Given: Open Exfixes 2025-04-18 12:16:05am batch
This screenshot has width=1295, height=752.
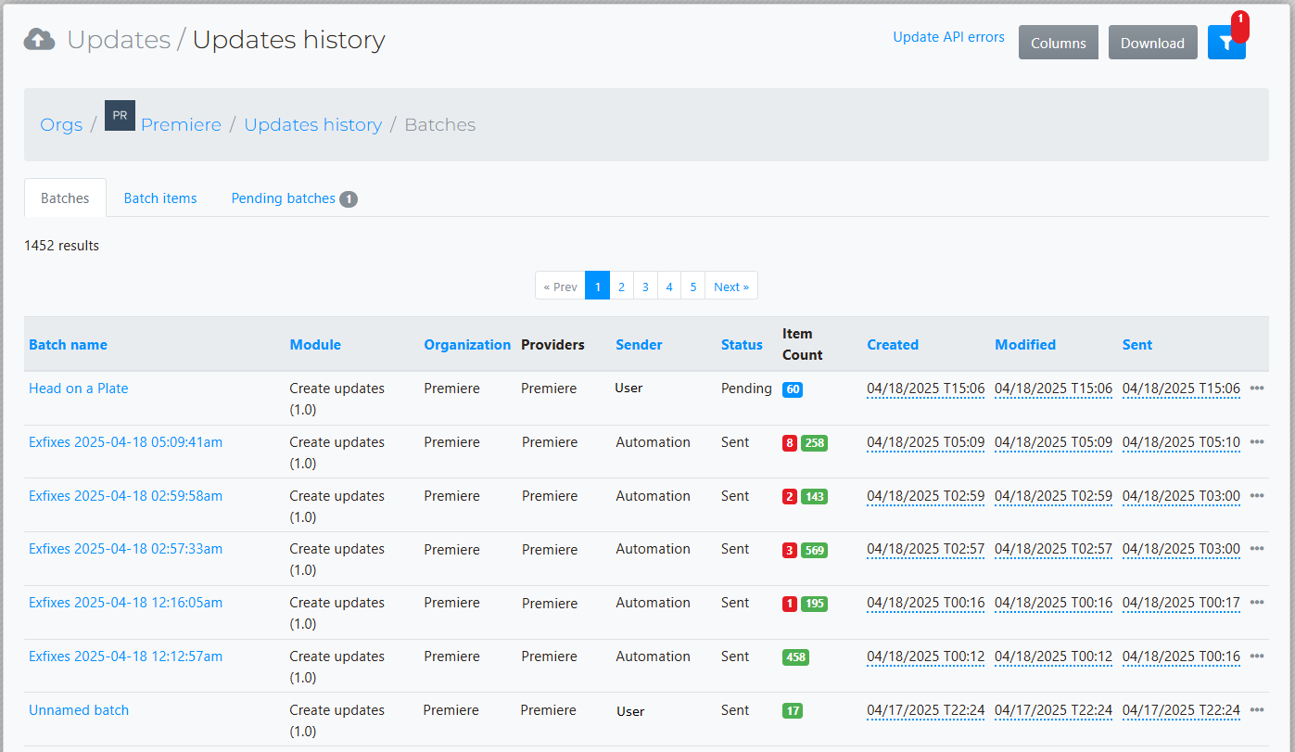Looking at the screenshot, I should (125, 603).
